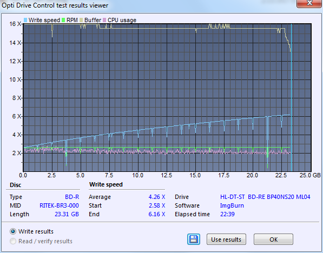
Task: Click the MID value RITEK-BR3-000
Action: (x=59, y=205)
